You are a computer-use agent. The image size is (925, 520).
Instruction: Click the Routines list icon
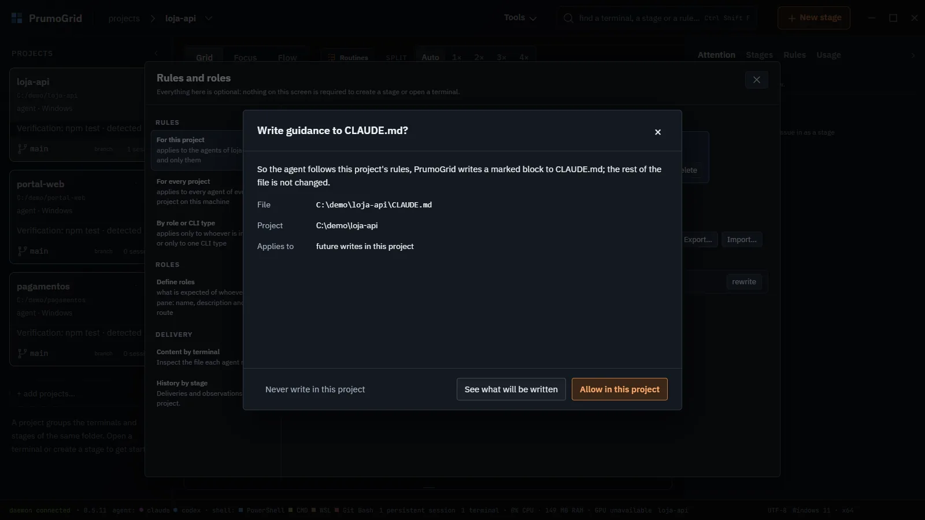pos(332,58)
